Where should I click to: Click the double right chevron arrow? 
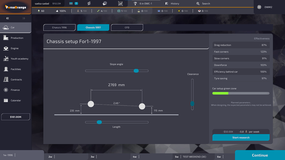24,18
